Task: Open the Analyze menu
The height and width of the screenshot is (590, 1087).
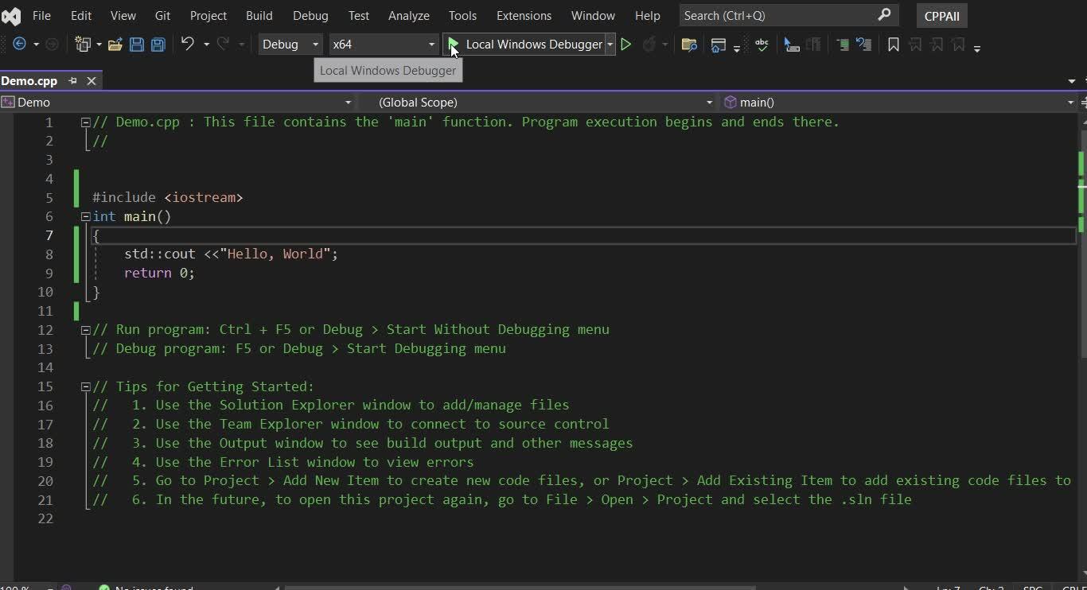Action: click(x=409, y=15)
